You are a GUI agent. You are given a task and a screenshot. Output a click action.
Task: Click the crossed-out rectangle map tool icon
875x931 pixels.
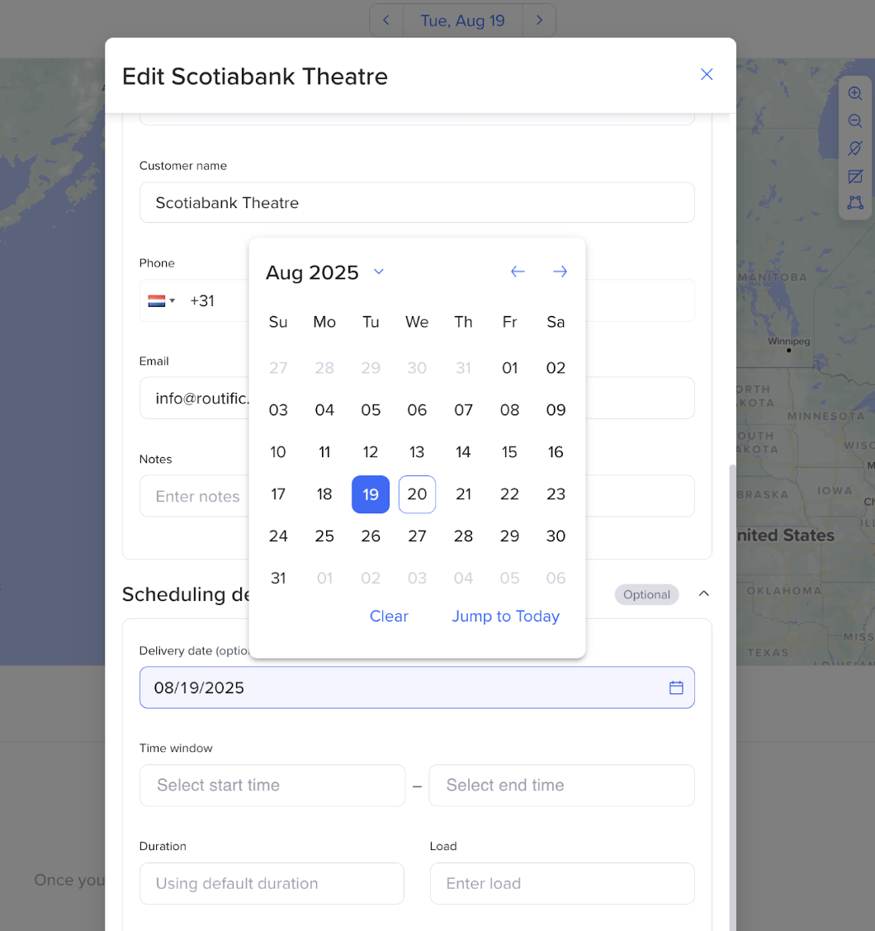click(x=855, y=176)
